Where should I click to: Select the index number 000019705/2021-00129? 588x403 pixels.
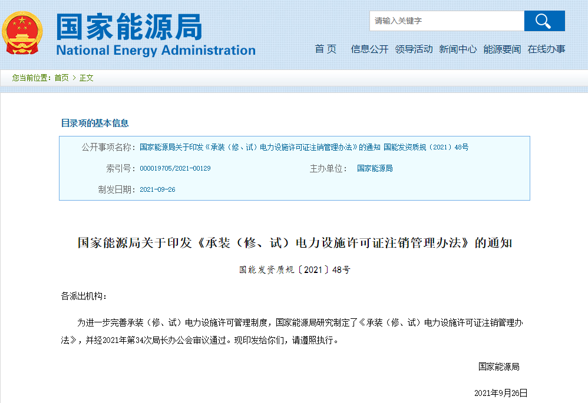(175, 168)
